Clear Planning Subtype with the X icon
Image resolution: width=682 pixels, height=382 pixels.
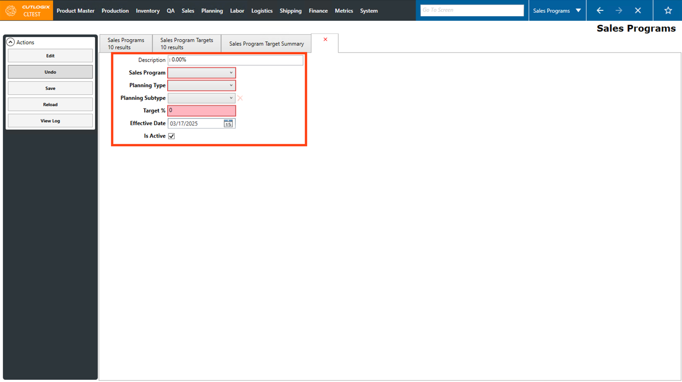(240, 98)
